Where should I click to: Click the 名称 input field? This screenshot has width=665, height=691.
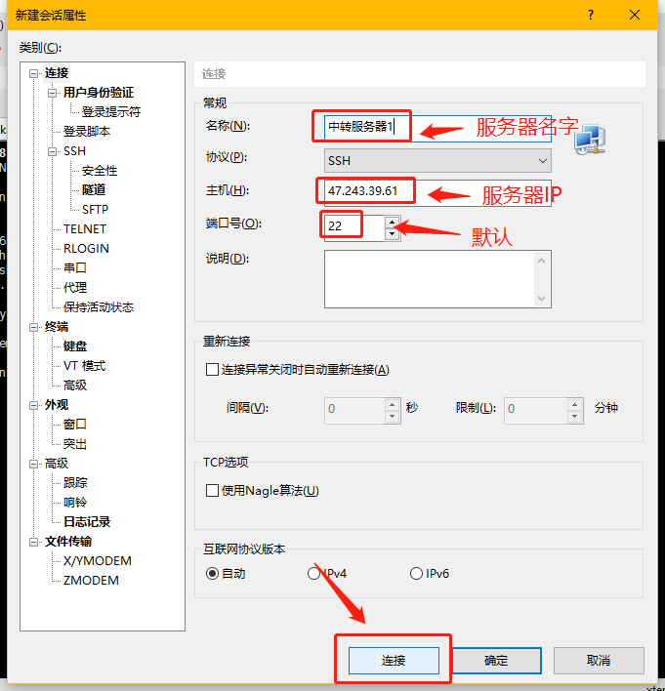437,128
